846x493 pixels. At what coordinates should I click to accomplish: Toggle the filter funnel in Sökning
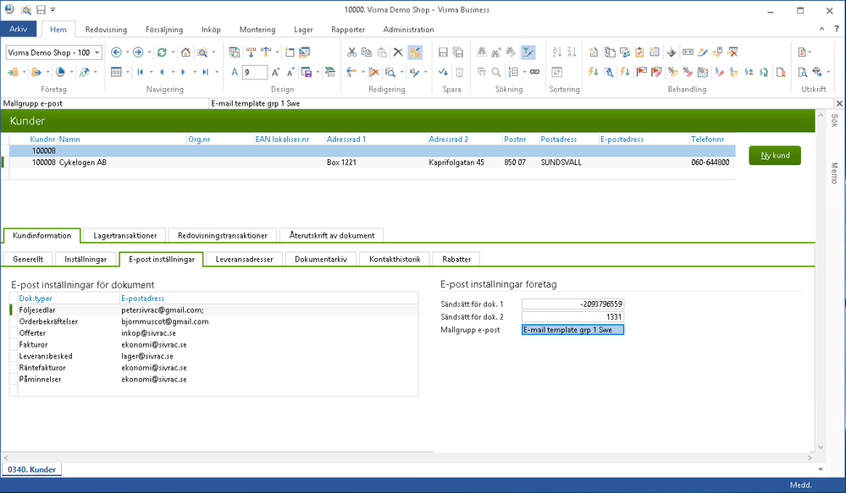[528, 52]
